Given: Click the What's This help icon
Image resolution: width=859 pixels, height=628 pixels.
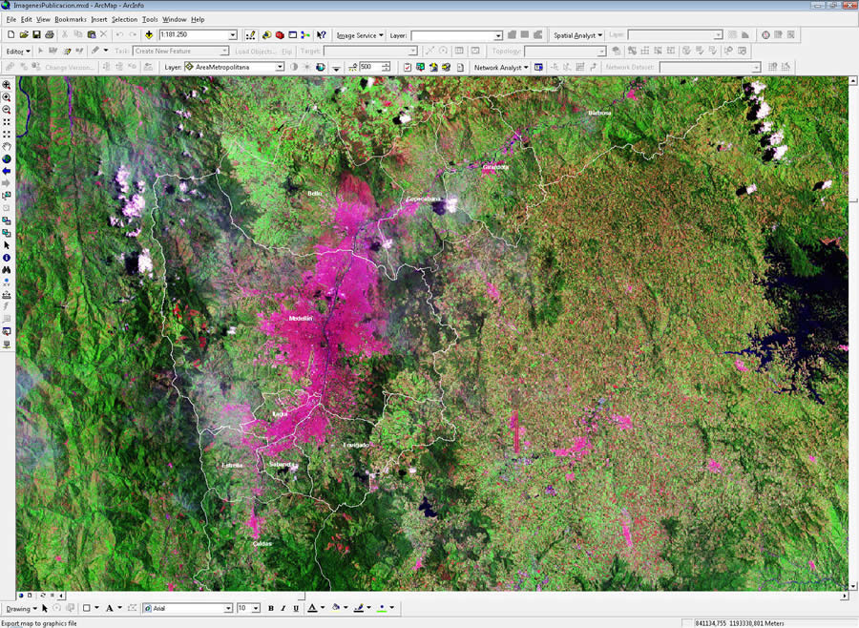Looking at the screenshot, I should [322, 35].
